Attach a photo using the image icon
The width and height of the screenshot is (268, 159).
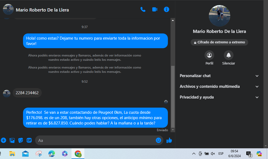point(12,140)
